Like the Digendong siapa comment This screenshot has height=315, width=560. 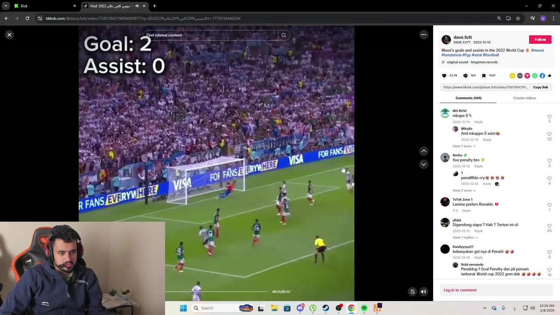(549, 226)
